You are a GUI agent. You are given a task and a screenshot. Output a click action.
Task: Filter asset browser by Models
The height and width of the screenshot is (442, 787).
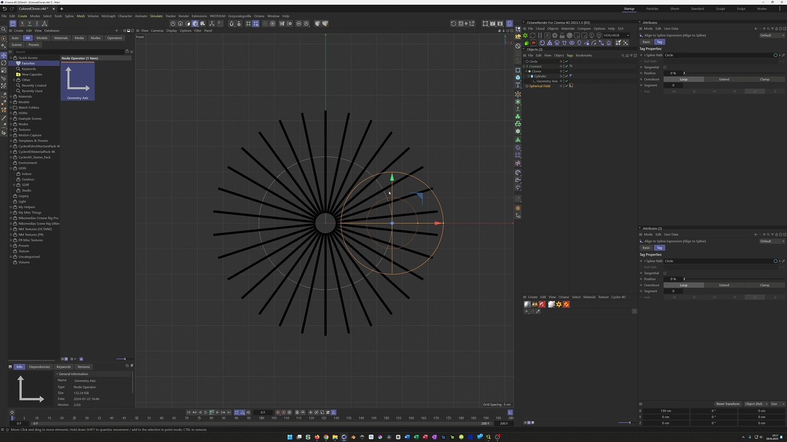tap(42, 38)
